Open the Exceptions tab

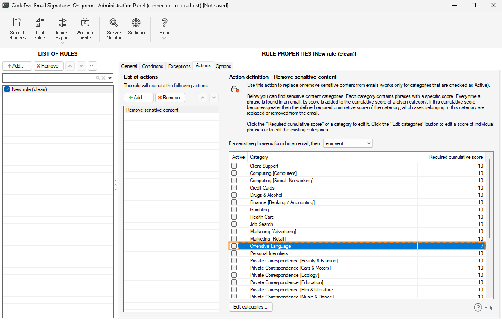tap(179, 66)
